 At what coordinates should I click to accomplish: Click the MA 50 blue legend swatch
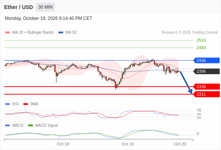(61, 33)
